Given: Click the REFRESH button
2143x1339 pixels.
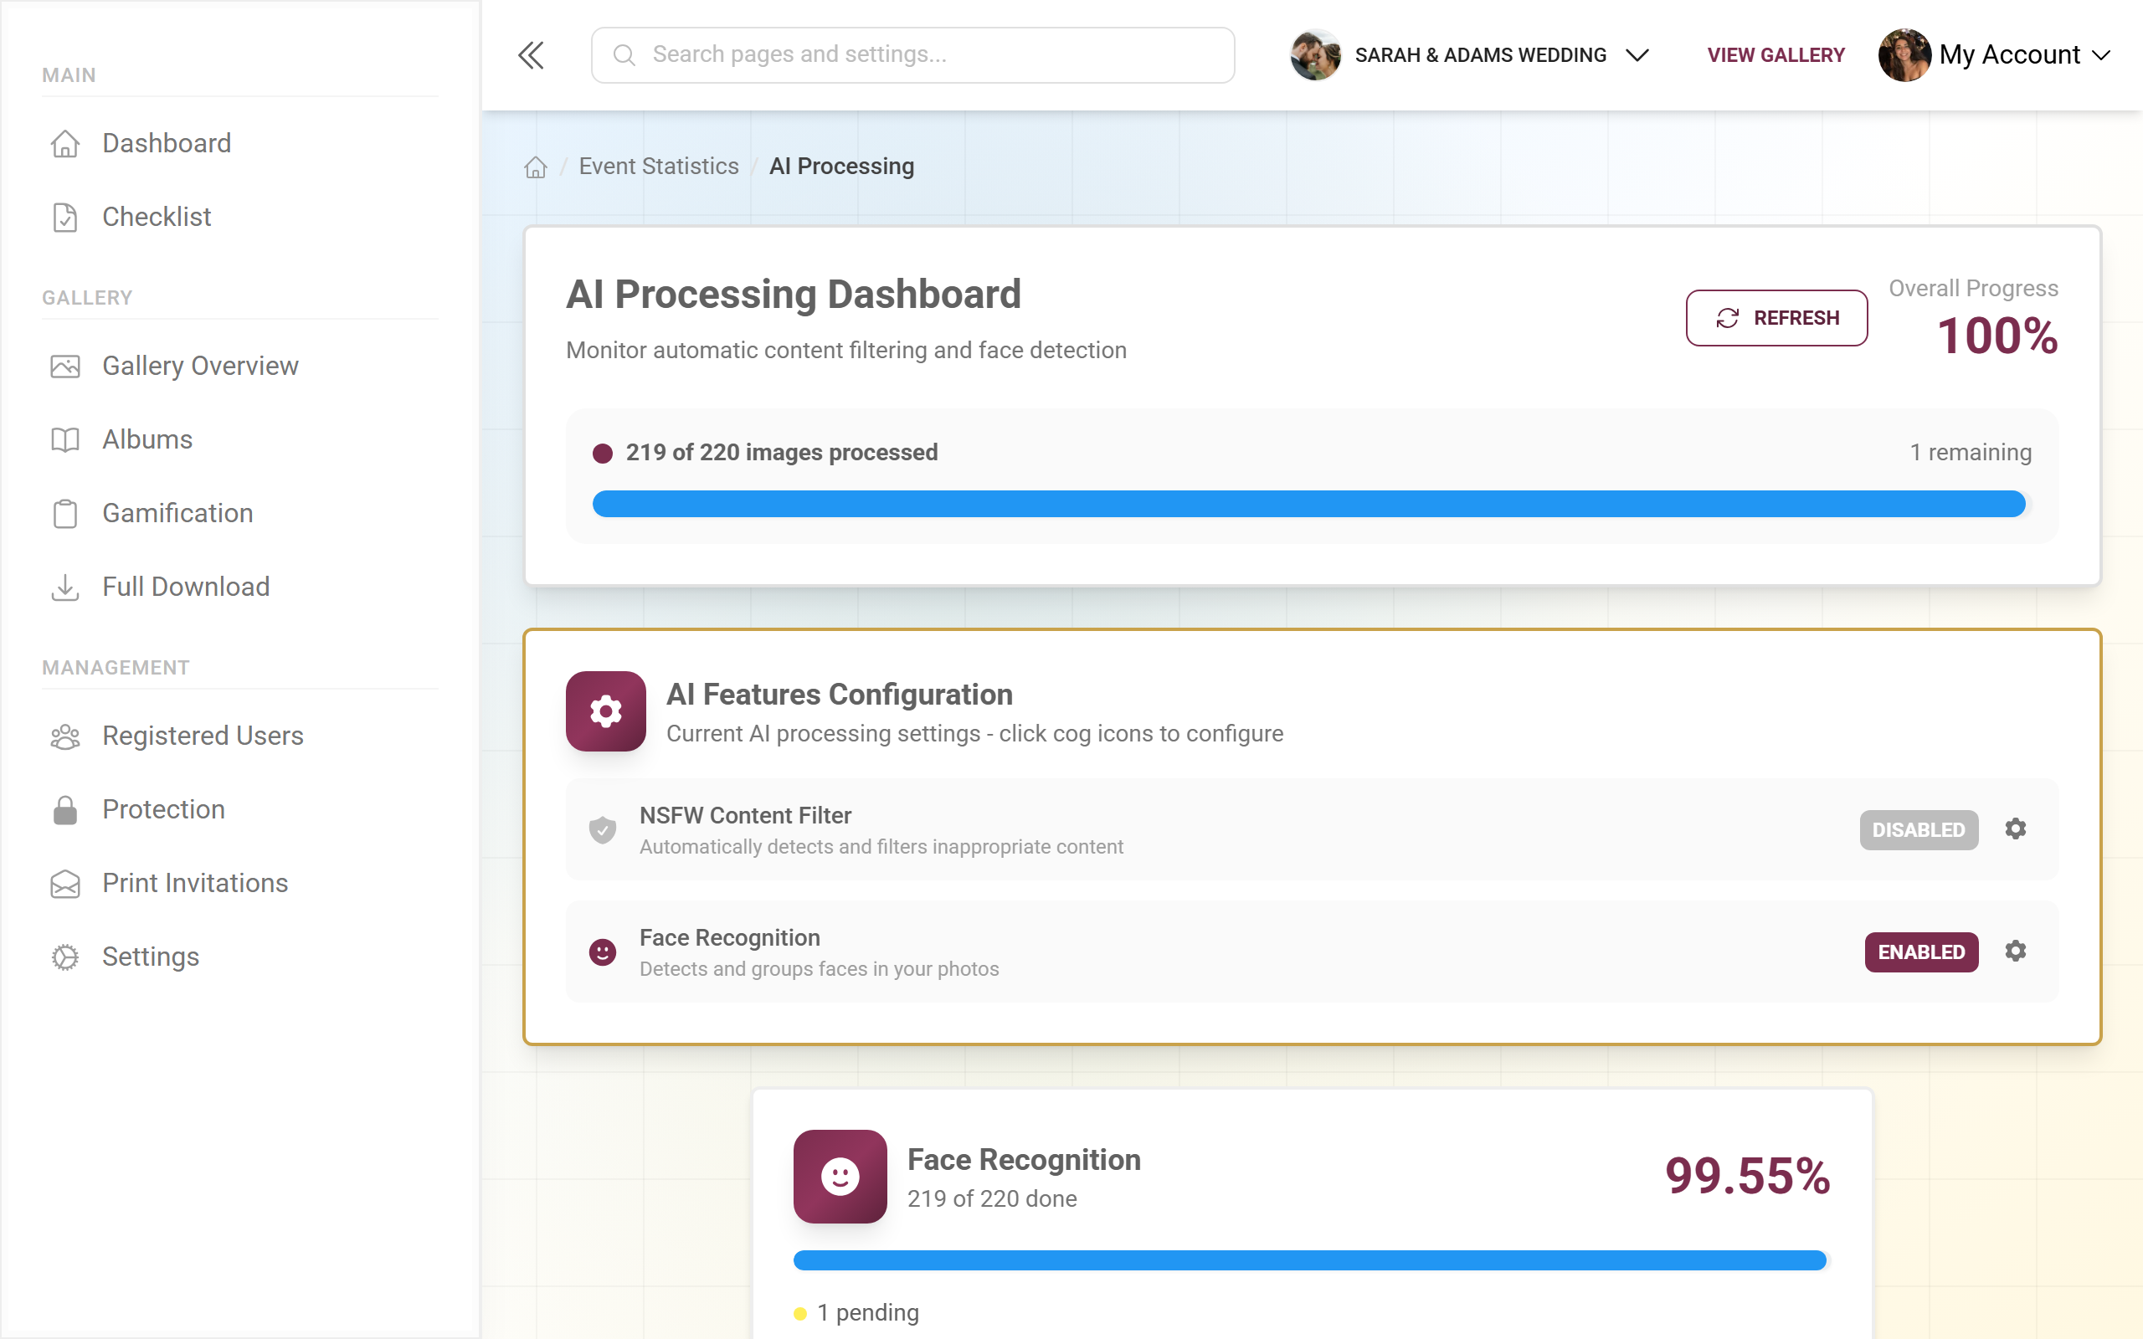Looking at the screenshot, I should coord(1776,318).
